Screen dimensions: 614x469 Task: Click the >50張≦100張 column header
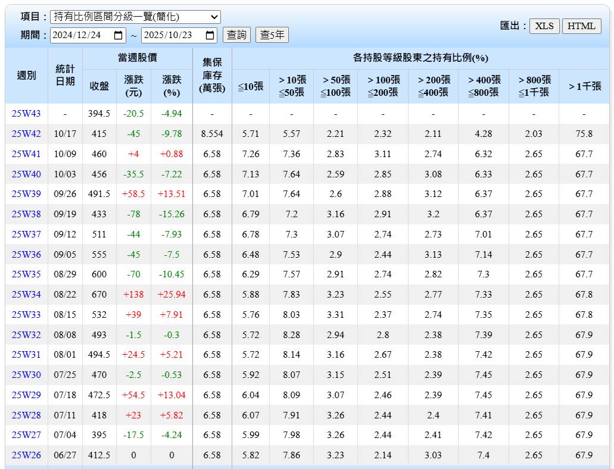[335, 86]
